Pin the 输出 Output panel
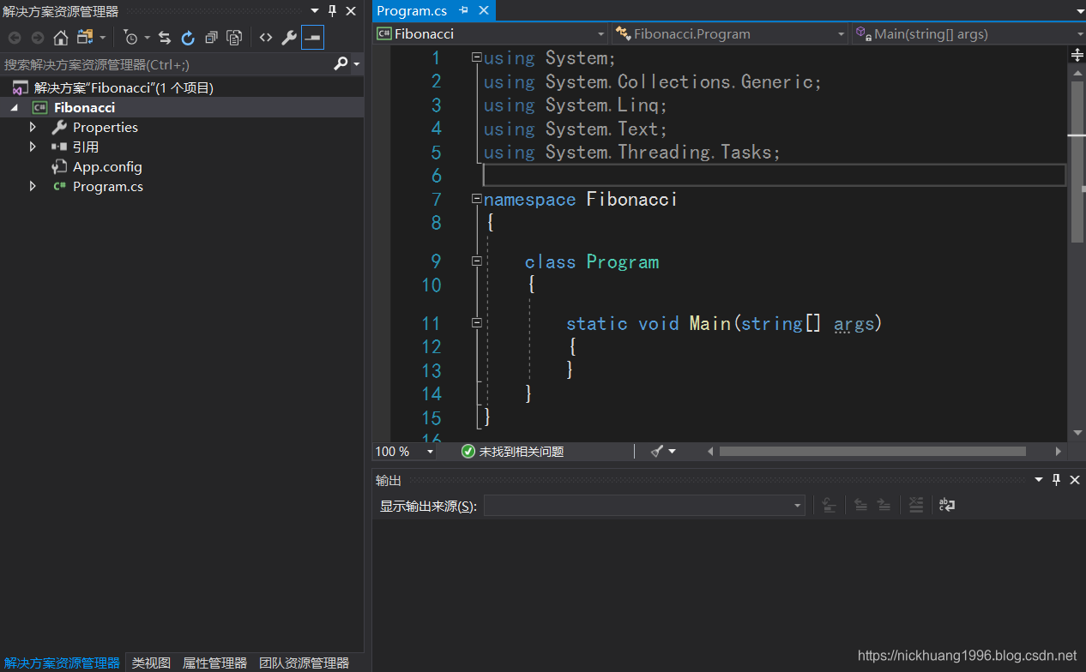 coord(1057,480)
